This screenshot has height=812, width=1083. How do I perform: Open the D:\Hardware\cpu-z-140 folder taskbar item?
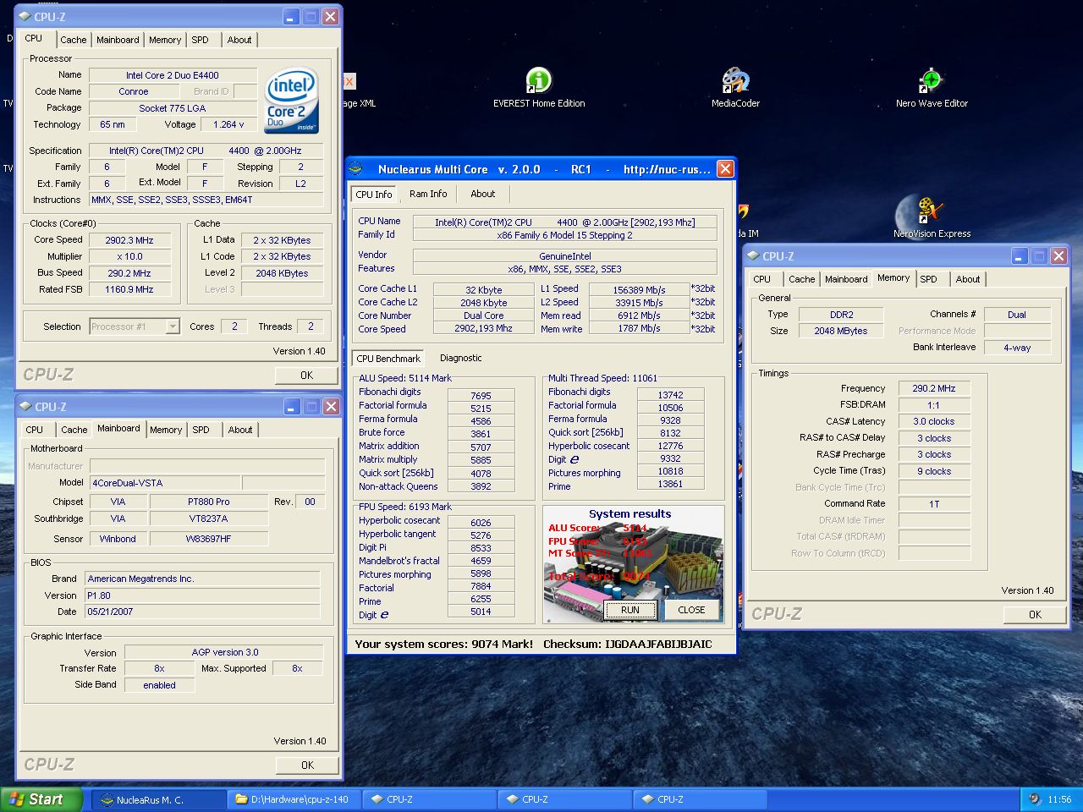click(294, 799)
